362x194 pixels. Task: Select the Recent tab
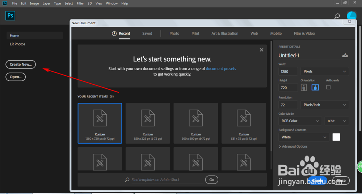click(x=125, y=34)
